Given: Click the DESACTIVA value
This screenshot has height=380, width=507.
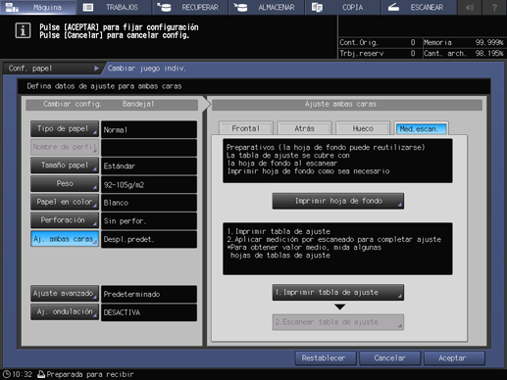Looking at the screenshot, I should point(149,312).
